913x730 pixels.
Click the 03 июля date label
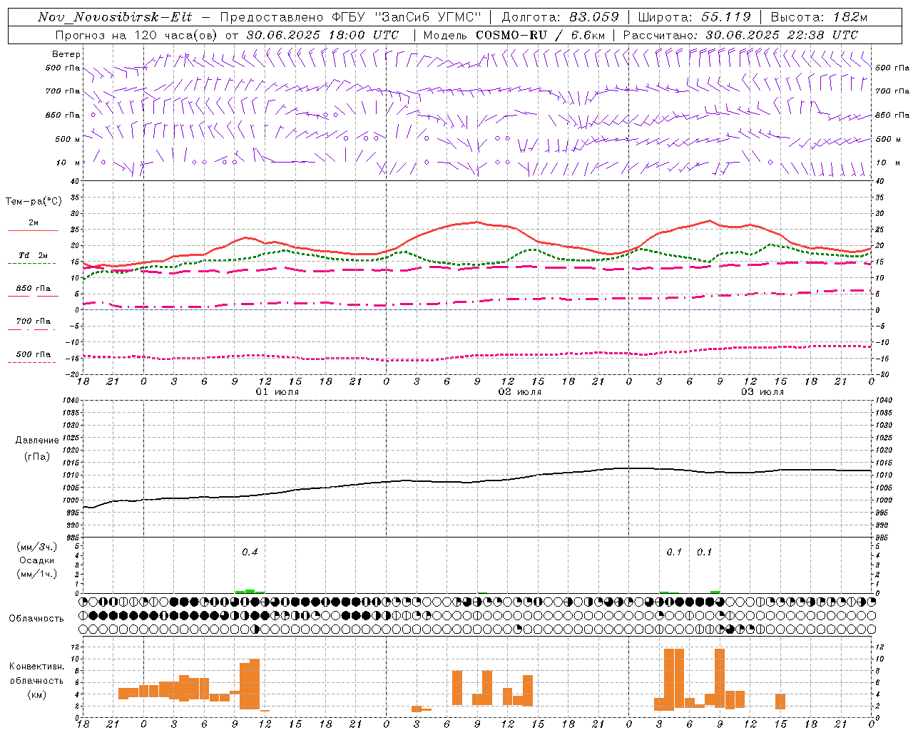pos(762,392)
